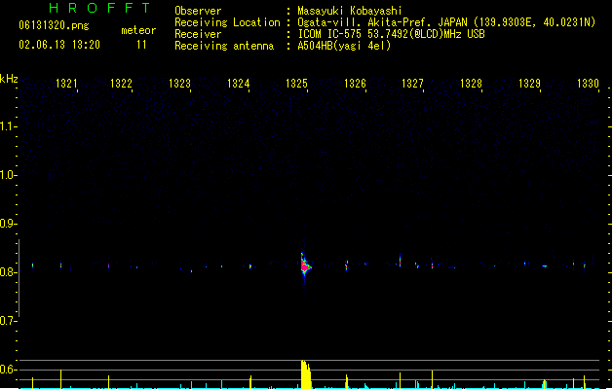Click the 1327 time axis marker
The image size is (613, 389).
[412, 83]
